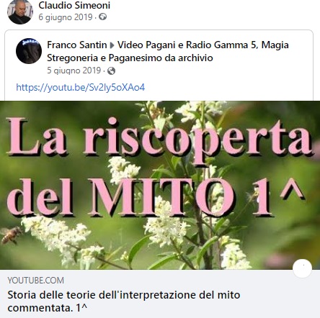Open the 5 giugno 2019 timestamp
Screen dimensions: 320x318
74,71
